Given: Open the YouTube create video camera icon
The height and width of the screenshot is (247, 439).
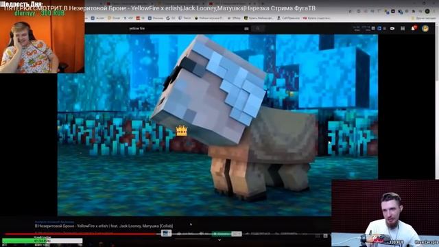Looking at the screenshot, I should point(392,28).
